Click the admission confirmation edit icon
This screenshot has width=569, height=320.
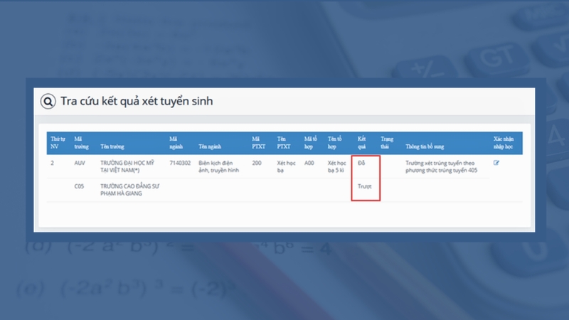(496, 163)
